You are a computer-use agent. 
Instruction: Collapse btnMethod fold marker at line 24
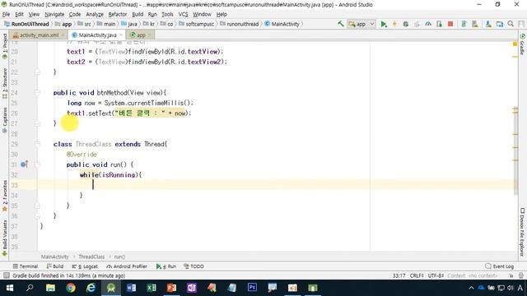coord(37,93)
